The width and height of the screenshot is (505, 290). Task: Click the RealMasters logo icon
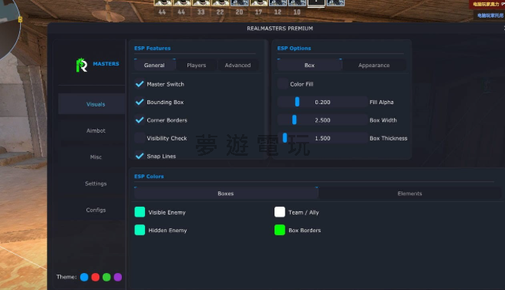point(82,65)
